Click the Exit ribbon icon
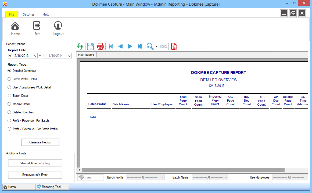312x193 pixels. point(37,26)
